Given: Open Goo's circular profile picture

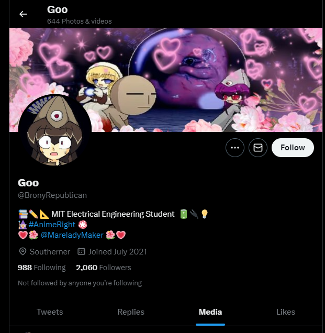Looking at the screenshot, I should click(x=55, y=130).
